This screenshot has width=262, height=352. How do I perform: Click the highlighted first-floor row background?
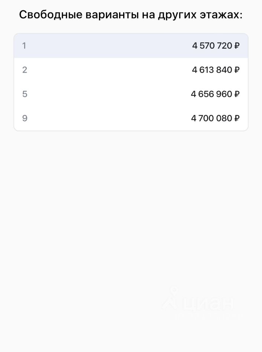tap(110, 46)
